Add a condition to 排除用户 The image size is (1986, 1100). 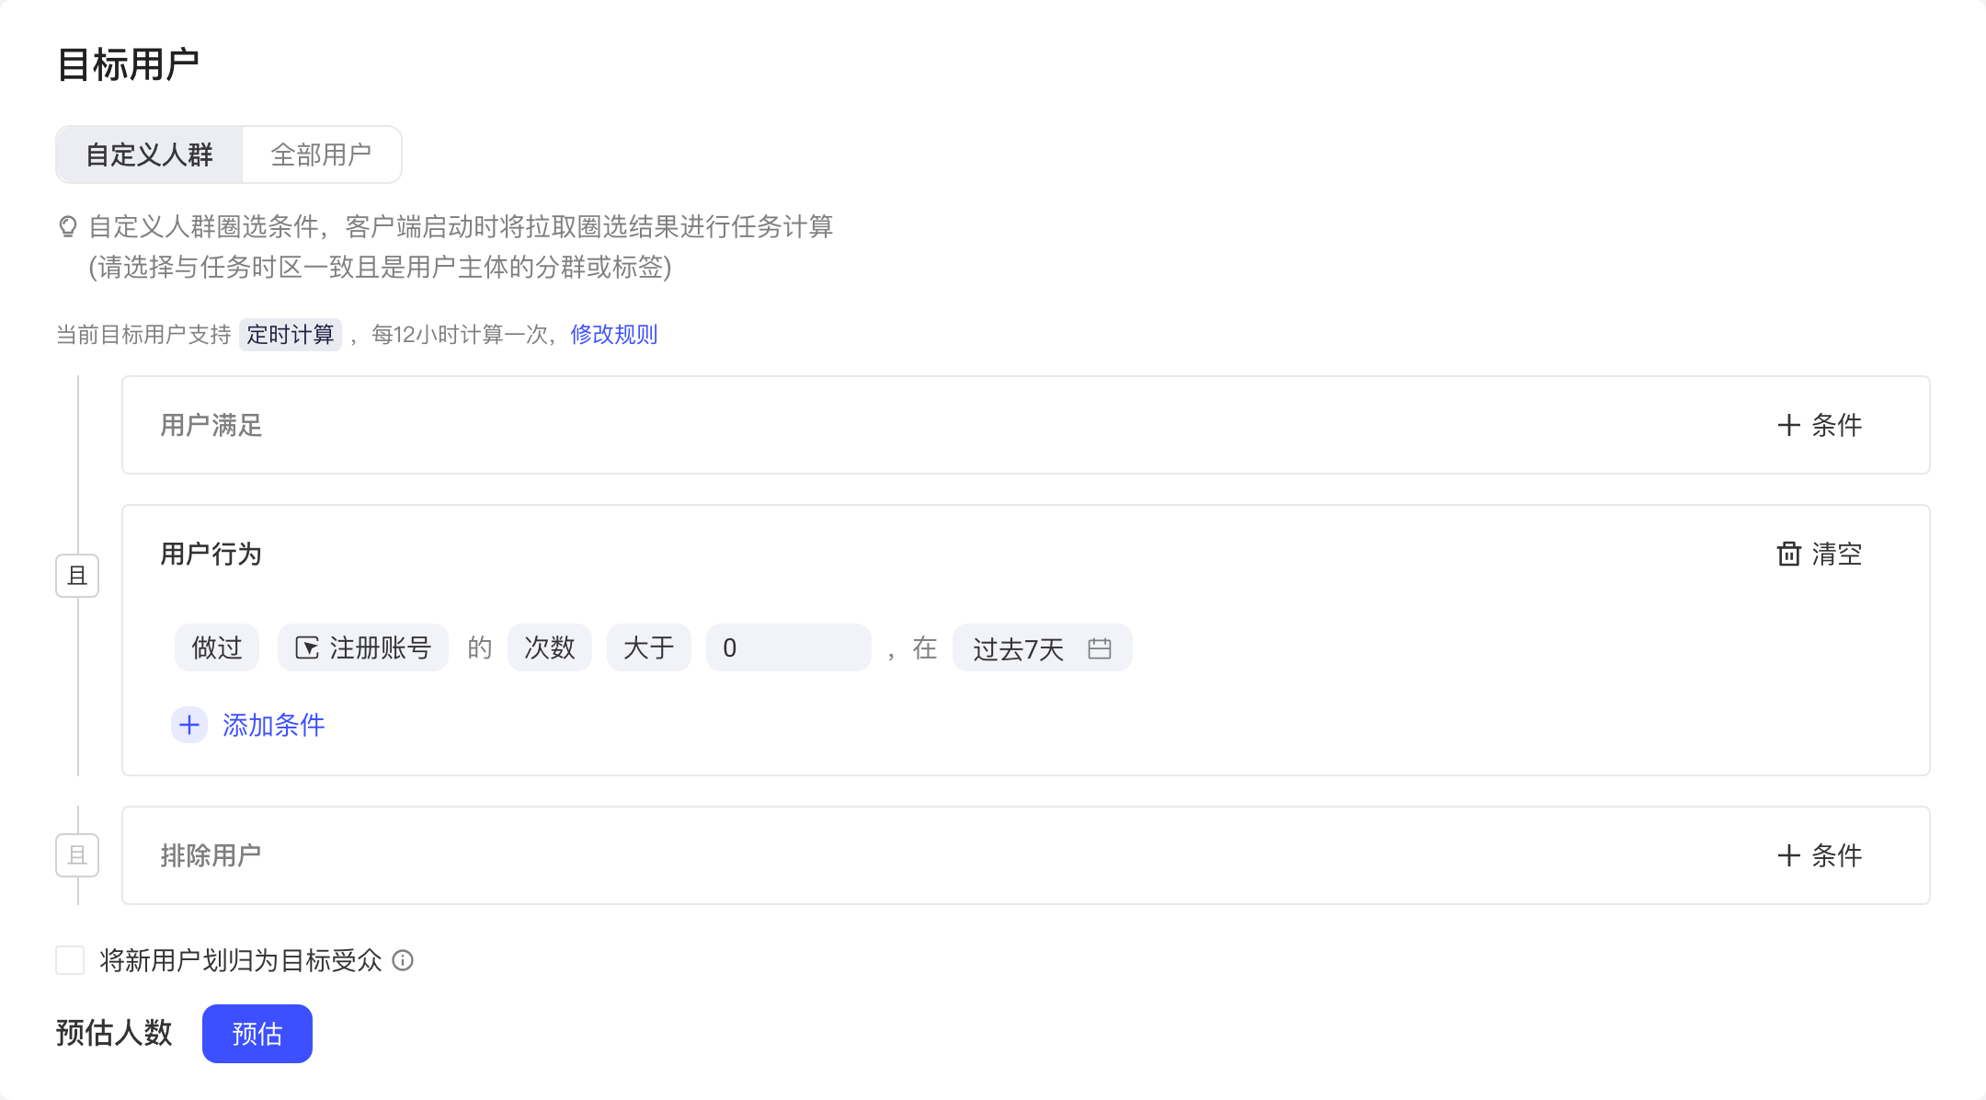(1819, 855)
